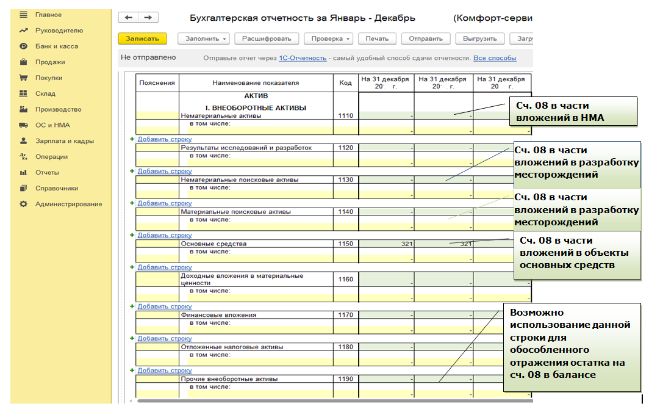Open the Администрирование section
649x417 pixels.
(x=69, y=204)
